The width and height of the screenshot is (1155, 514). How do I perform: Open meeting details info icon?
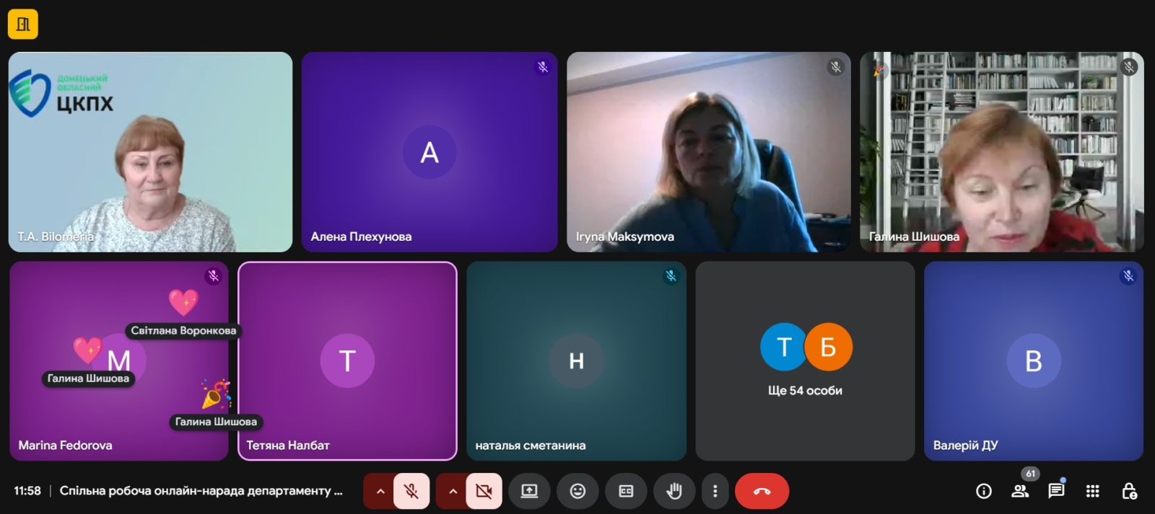983,491
